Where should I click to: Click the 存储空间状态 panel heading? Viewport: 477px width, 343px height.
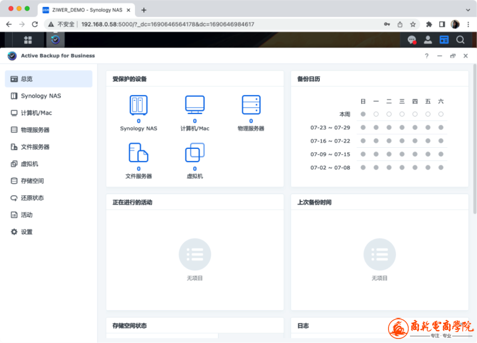tap(130, 326)
